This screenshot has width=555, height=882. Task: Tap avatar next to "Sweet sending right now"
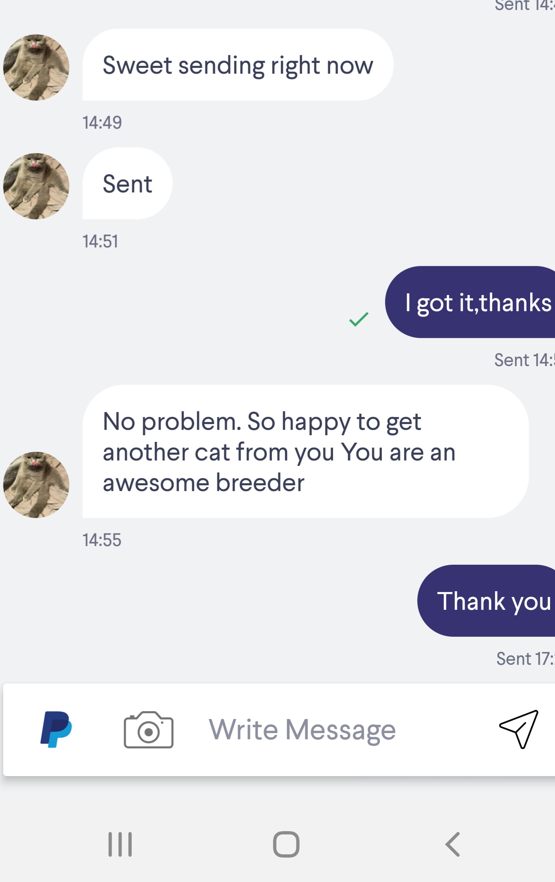coord(36,67)
